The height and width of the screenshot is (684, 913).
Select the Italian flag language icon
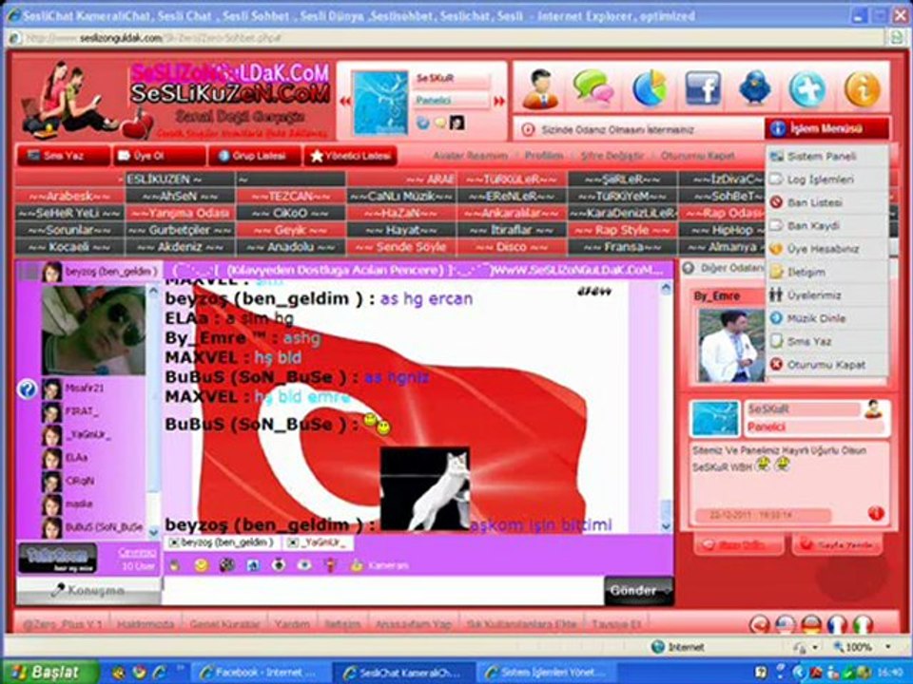click(x=863, y=625)
